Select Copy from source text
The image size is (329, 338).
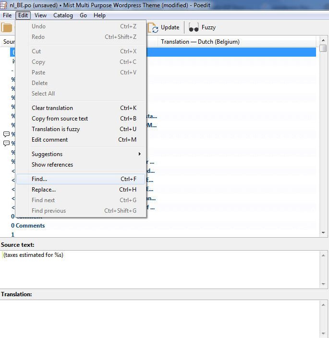60,119
